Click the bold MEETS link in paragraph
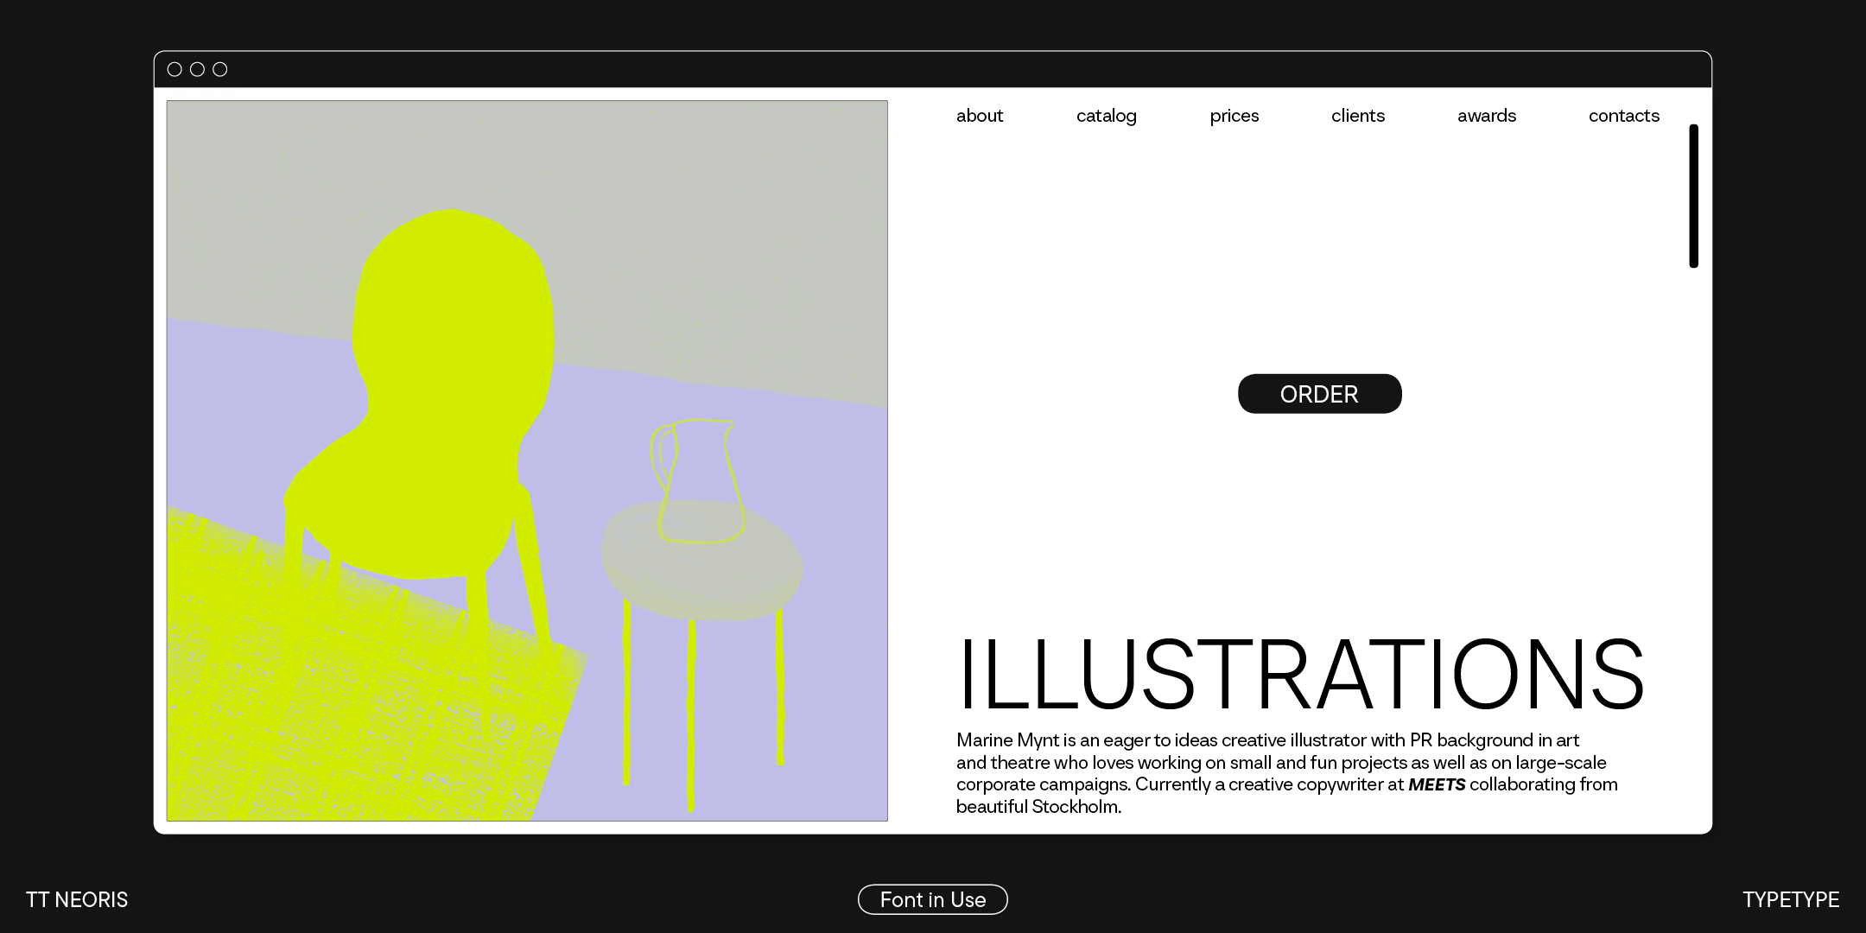 pos(1437,784)
